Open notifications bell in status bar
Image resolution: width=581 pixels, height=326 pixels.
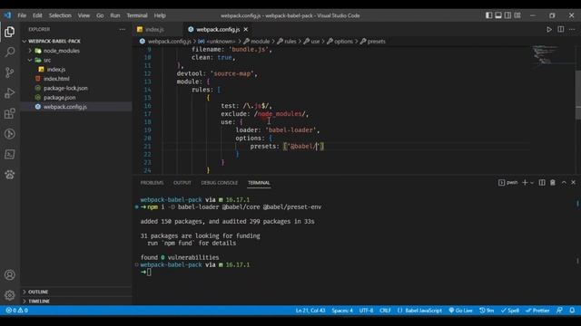[572, 311]
